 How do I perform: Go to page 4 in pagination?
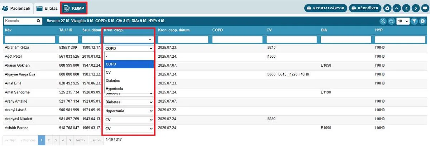62,140
